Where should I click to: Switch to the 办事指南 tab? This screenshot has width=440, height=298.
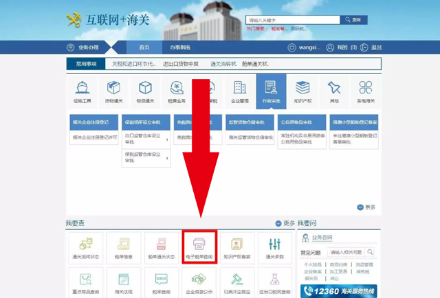(180, 47)
